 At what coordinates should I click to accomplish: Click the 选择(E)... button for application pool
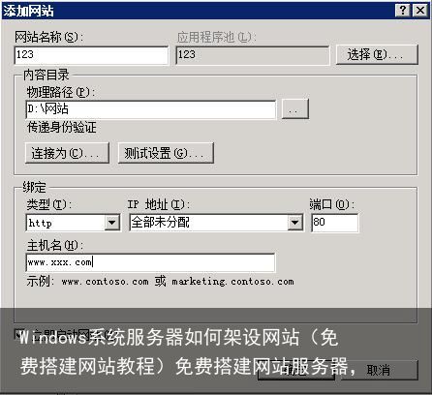coord(377,54)
